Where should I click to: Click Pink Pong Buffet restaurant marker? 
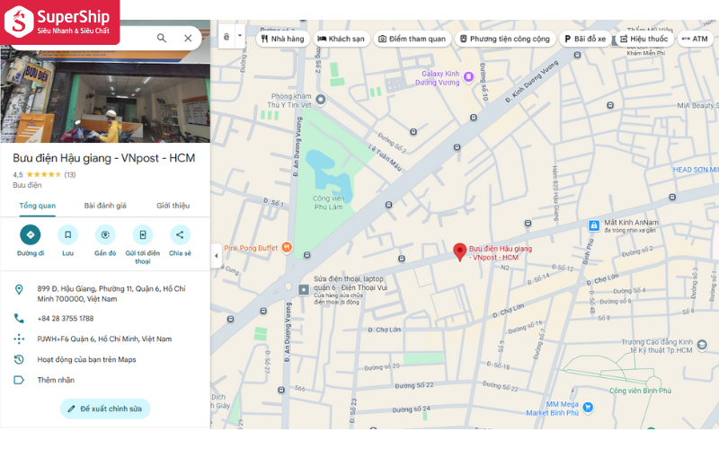[x=287, y=248]
